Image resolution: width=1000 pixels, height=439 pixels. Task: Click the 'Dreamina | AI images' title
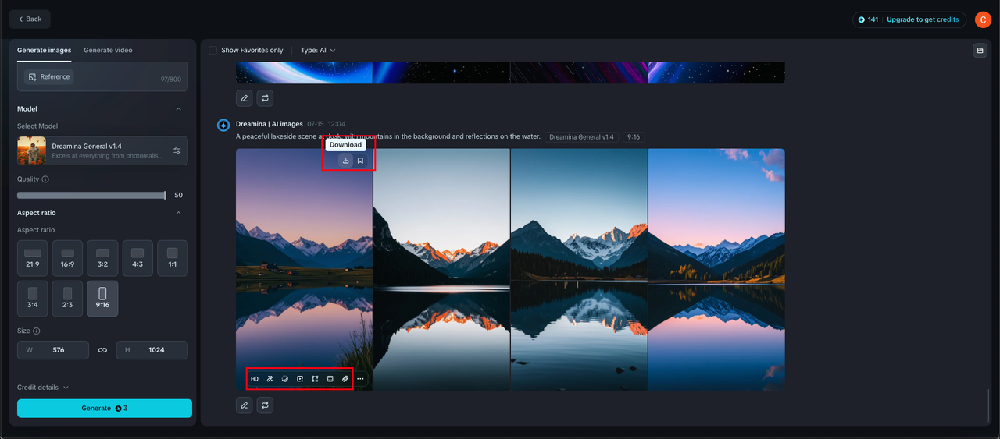click(270, 124)
